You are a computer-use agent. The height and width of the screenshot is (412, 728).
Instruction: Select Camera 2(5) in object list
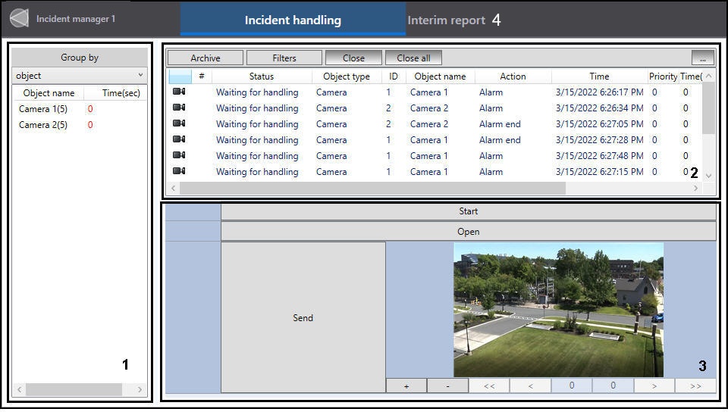(x=43, y=125)
